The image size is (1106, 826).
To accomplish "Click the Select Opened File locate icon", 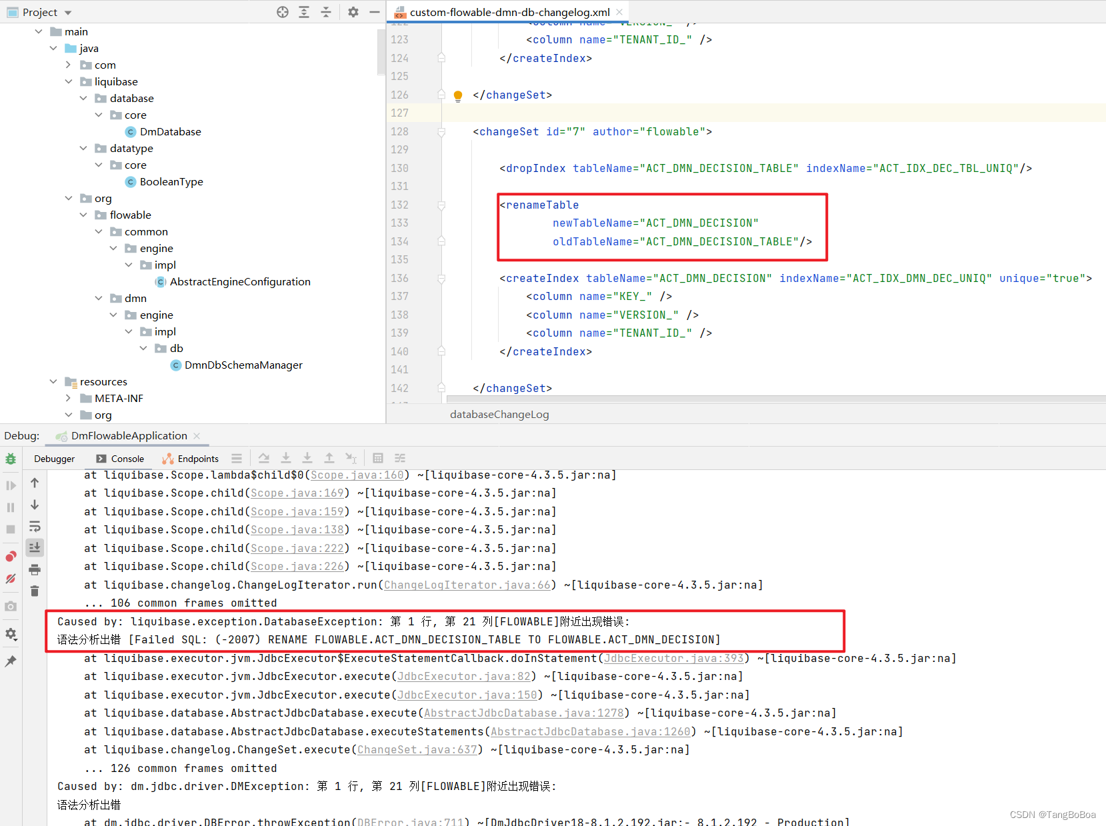I will point(283,12).
